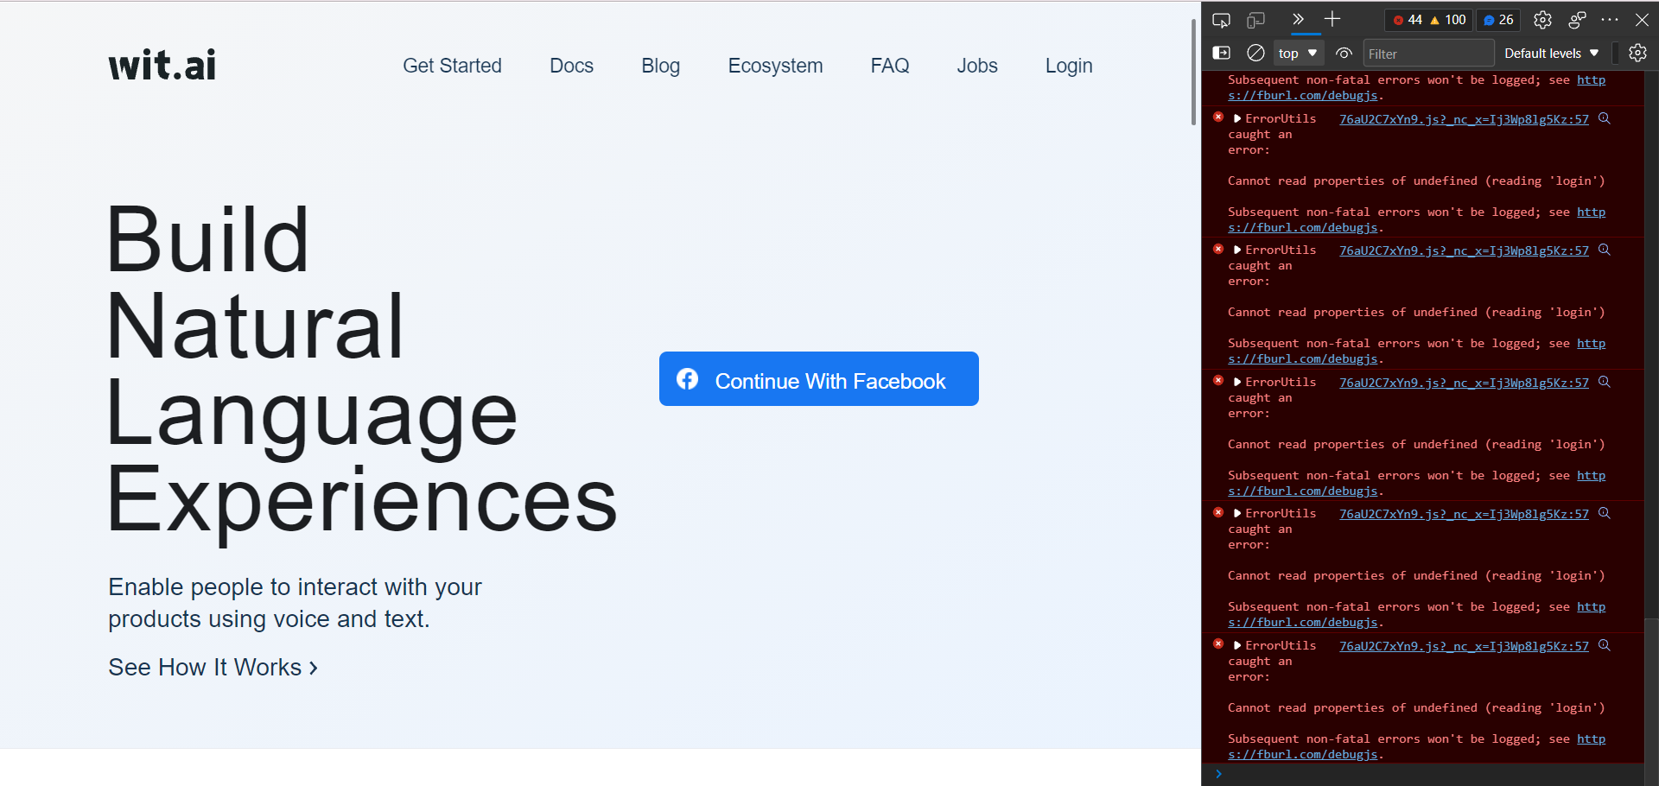The width and height of the screenshot is (1659, 786).
Task: Click the wit.ai logo
Action: point(162,65)
